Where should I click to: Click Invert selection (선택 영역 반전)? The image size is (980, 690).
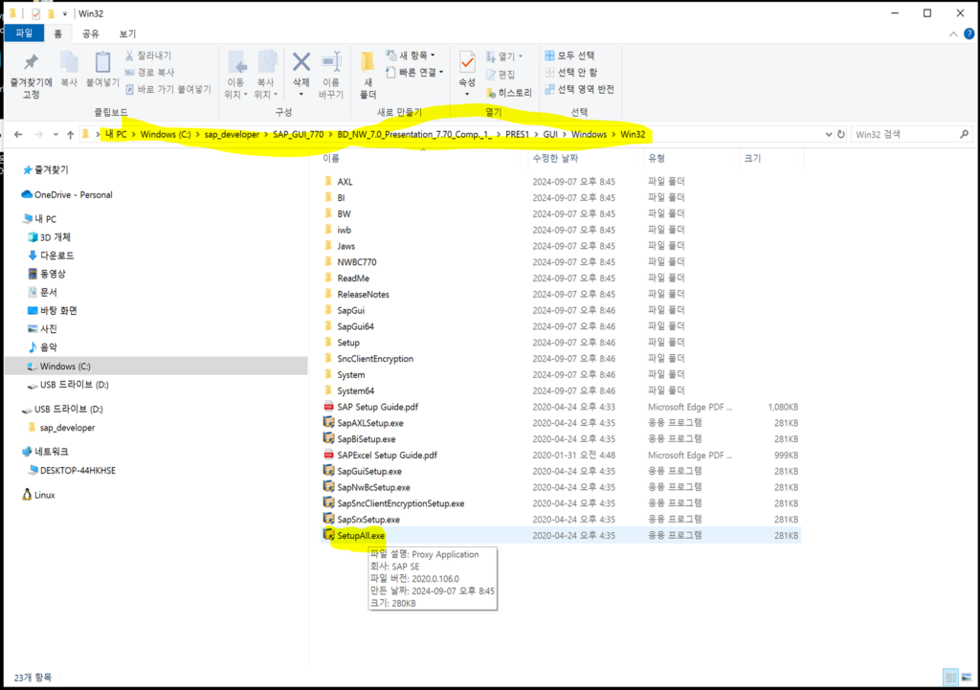click(579, 89)
